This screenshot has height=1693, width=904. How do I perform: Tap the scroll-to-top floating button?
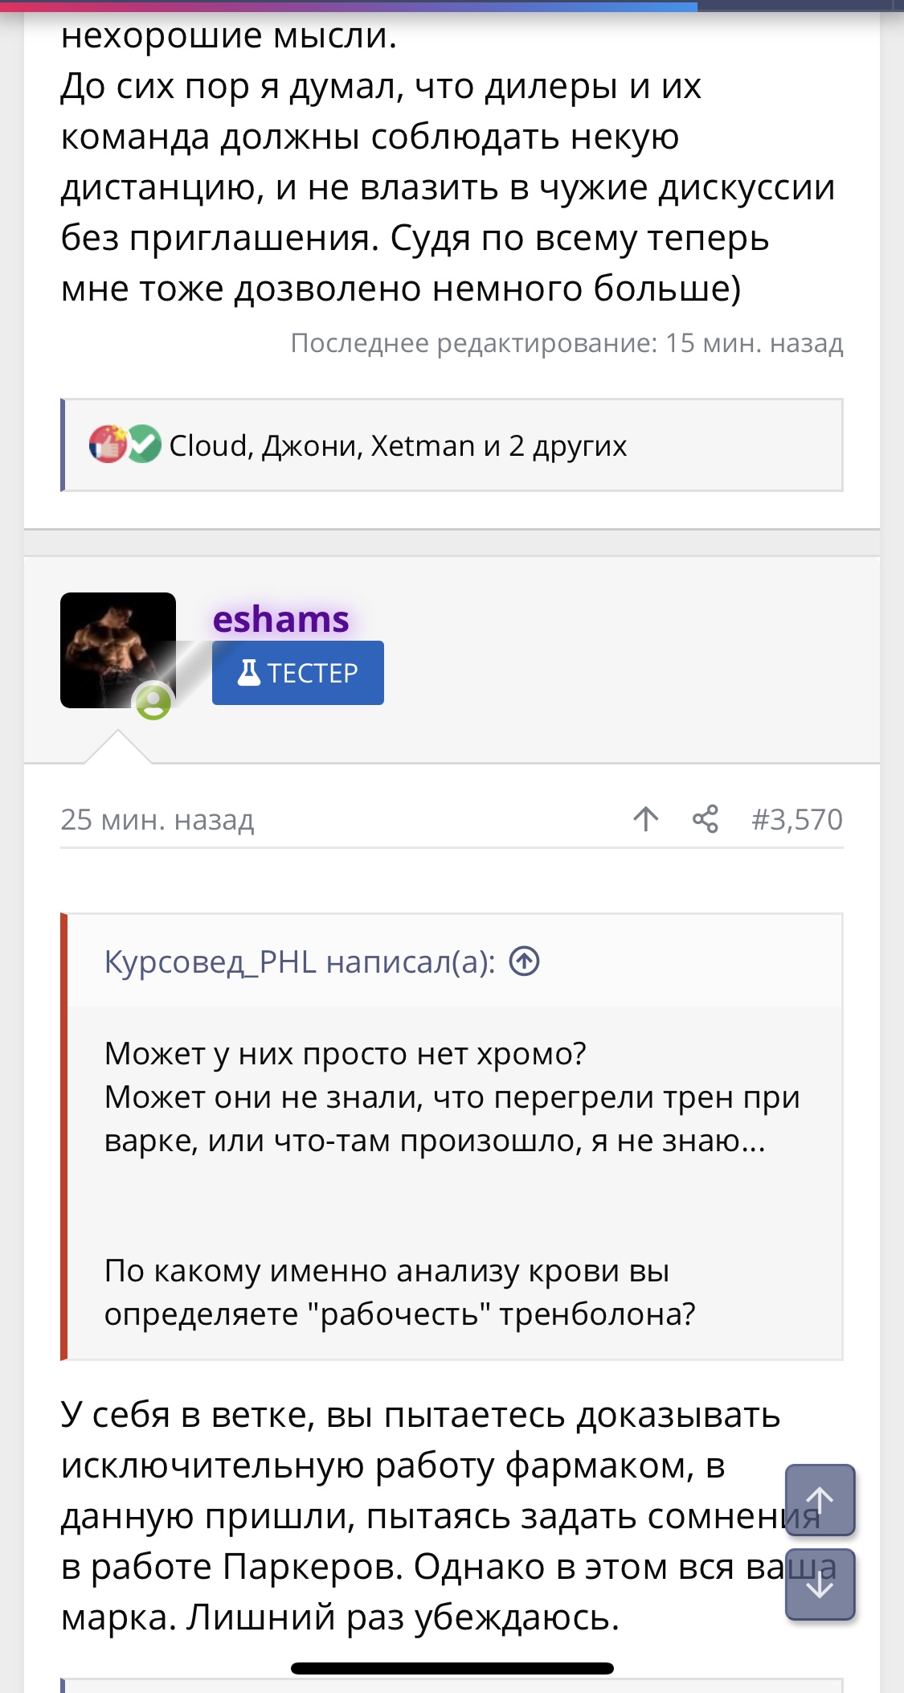pyautogui.click(x=819, y=1500)
